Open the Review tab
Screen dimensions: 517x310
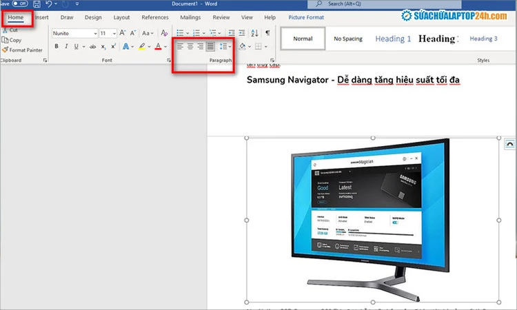[x=221, y=17]
